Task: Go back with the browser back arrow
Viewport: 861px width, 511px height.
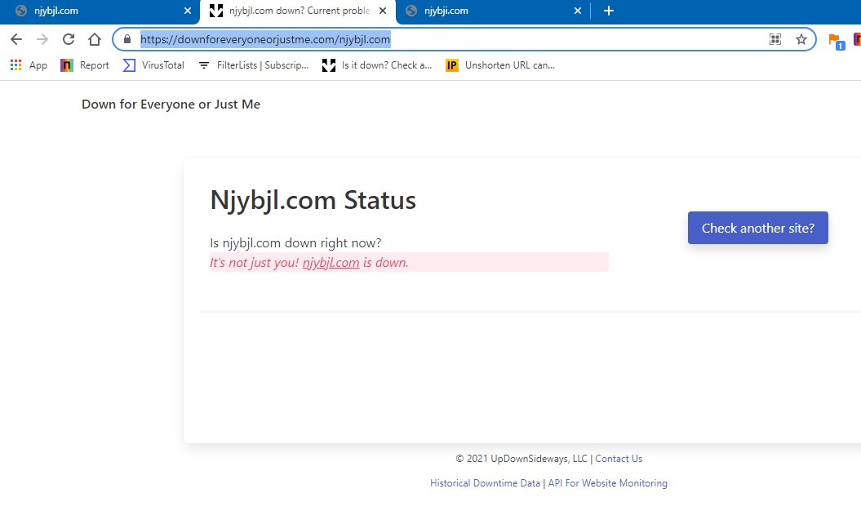Action: [16, 39]
